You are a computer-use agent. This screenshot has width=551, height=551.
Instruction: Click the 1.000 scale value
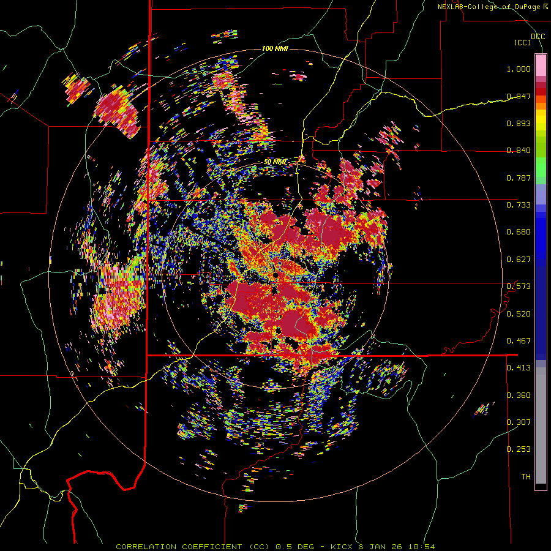519,69
